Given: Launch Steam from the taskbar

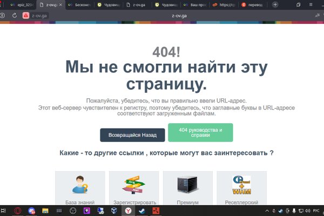Looking at the screenshot, I should tap(143, 211).
